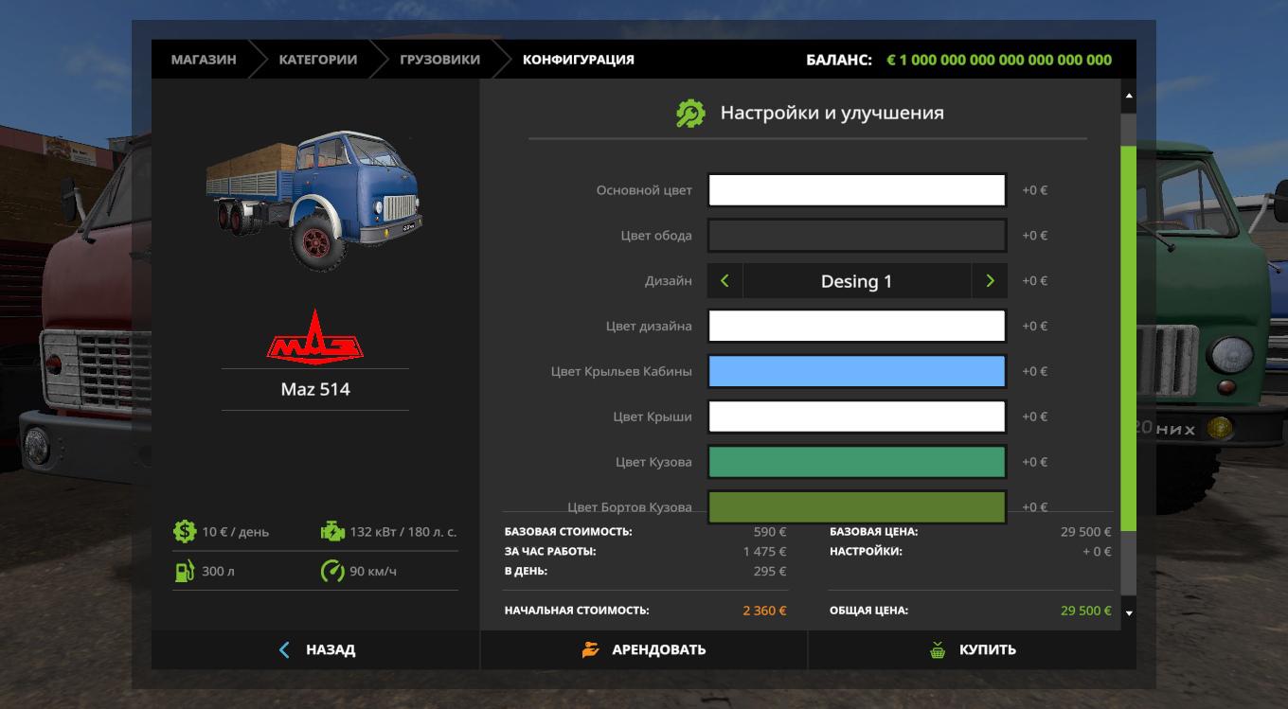Click the Maz 514 truck preview image
1288x709 pixels.
click(x=314, y=201)
